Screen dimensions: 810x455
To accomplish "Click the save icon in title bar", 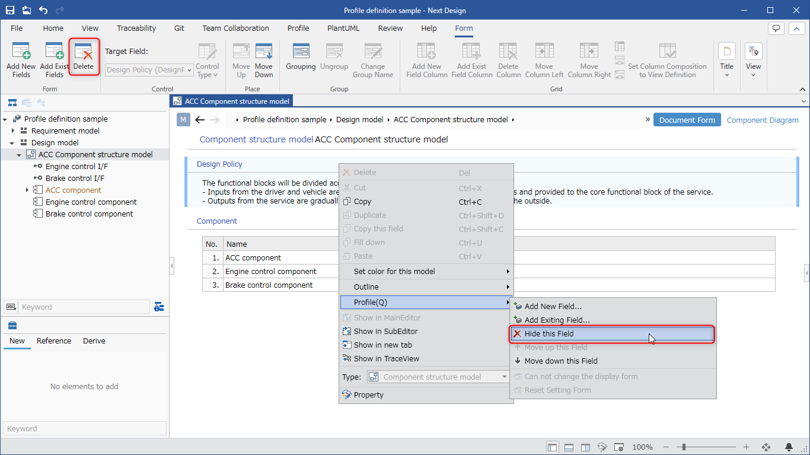I will coord(10,10).
